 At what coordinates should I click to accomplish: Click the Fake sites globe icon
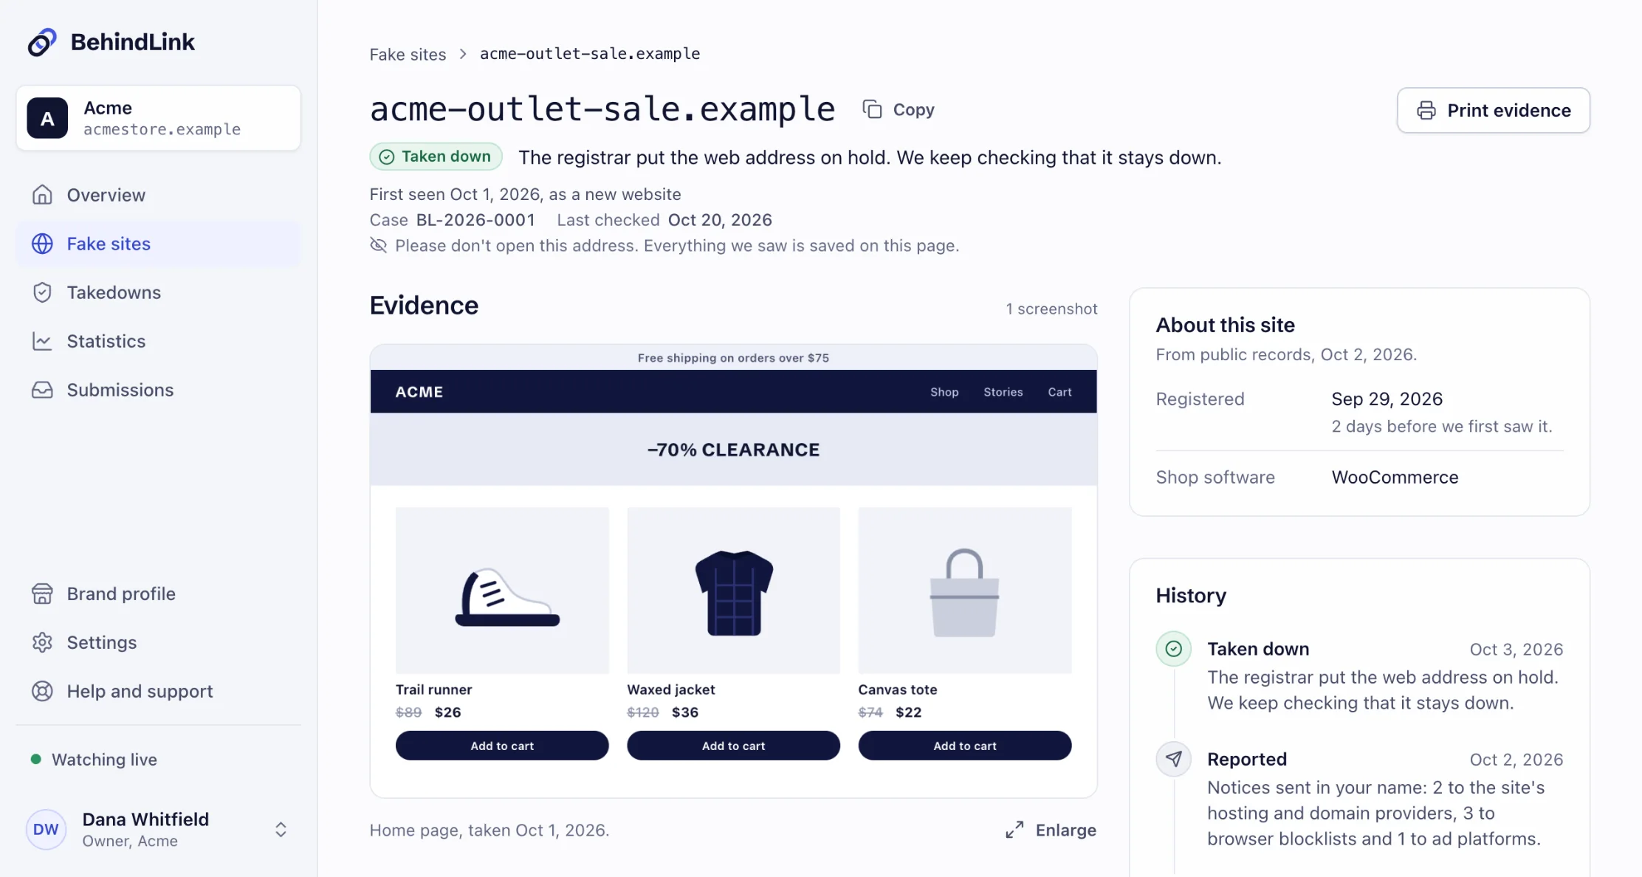42,244
